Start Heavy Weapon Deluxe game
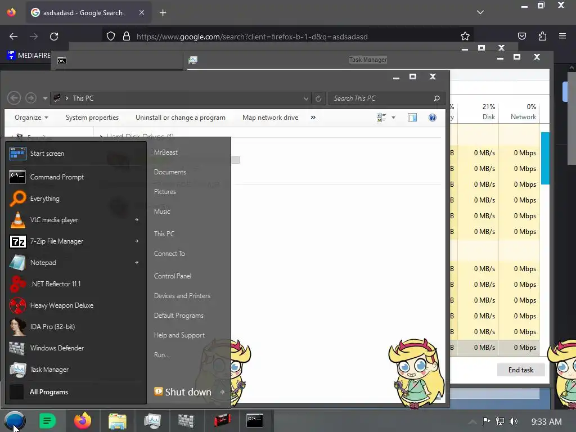 pos(75,305)
